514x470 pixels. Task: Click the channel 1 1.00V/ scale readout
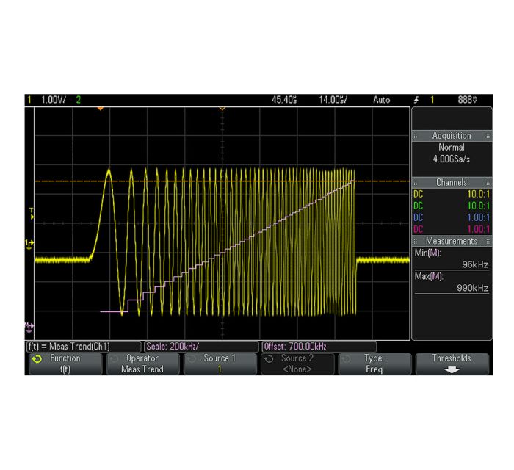[x=54, y=100]
